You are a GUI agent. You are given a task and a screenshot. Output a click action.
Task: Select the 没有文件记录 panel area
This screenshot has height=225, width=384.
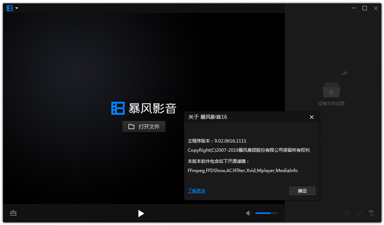(331, 103)
